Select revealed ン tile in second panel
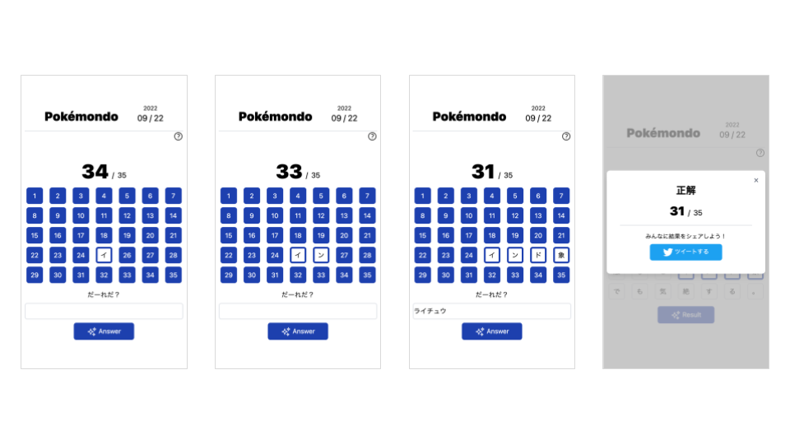Image resolution: width=790 pixels, height=444 pixels. [x=321, y=255]
